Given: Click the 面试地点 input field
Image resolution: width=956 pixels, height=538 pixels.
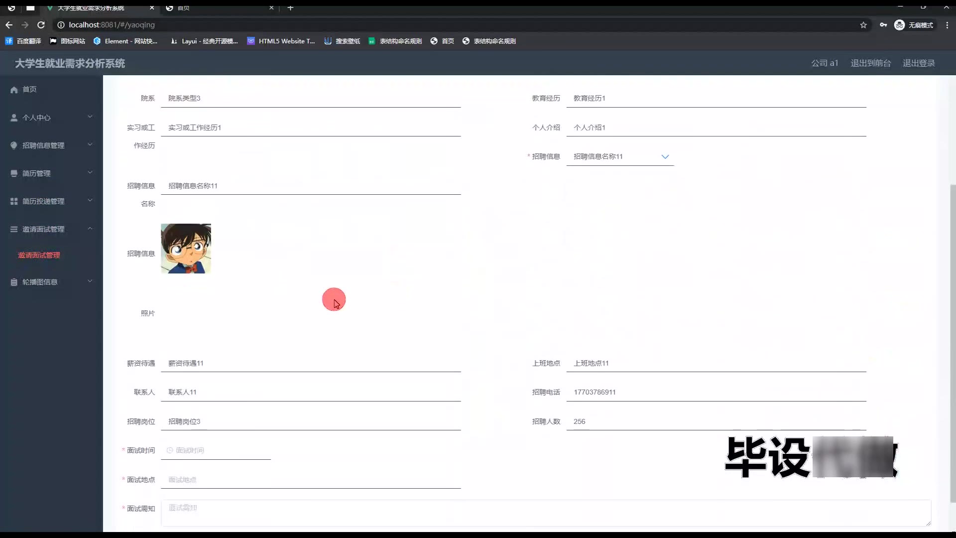Looking at the screenshot, I should tap(311, 480).
